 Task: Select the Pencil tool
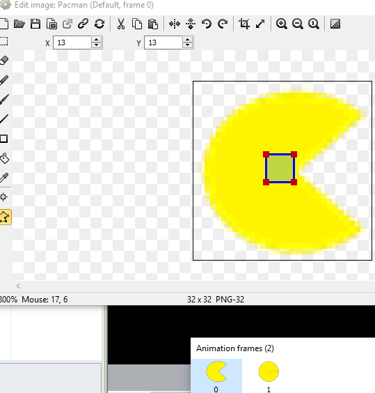pyautogui.click(x=4, y=80)
